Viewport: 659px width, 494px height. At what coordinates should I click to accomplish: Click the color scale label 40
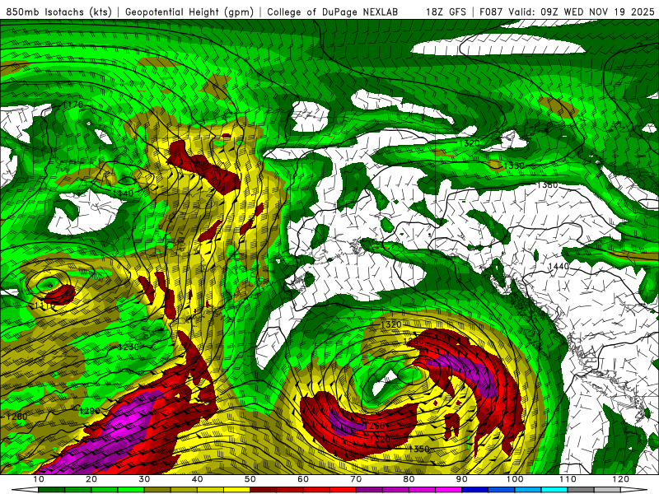coord(197,479)
